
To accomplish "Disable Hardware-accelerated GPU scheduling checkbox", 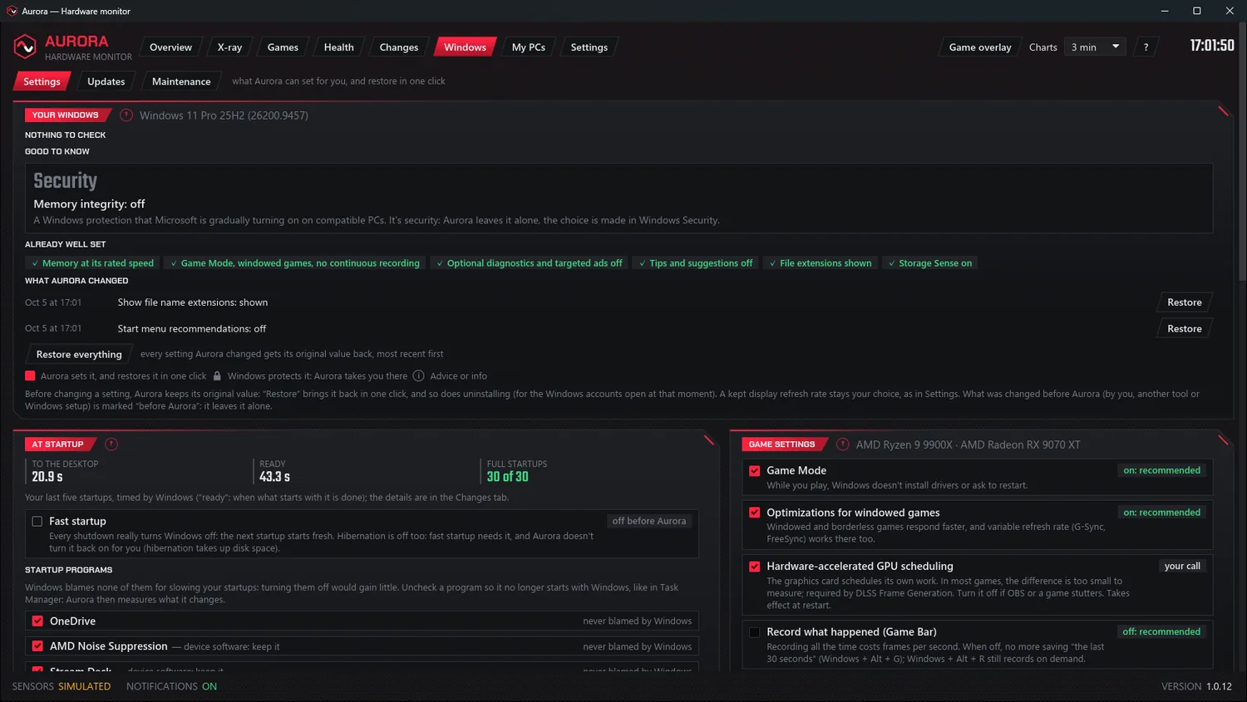I will click(x=755, y=567).
